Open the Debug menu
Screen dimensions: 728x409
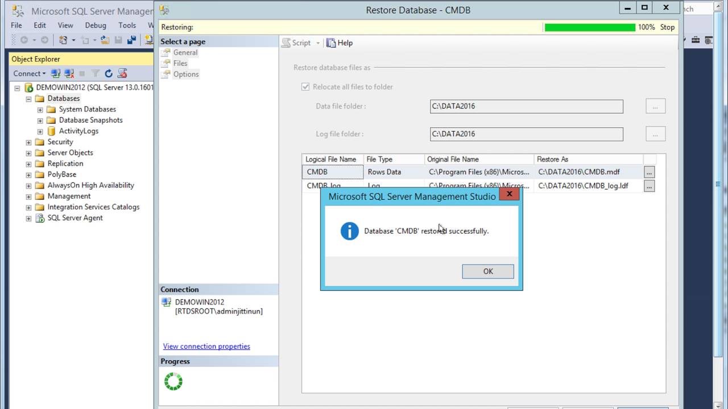click(96, 25)
